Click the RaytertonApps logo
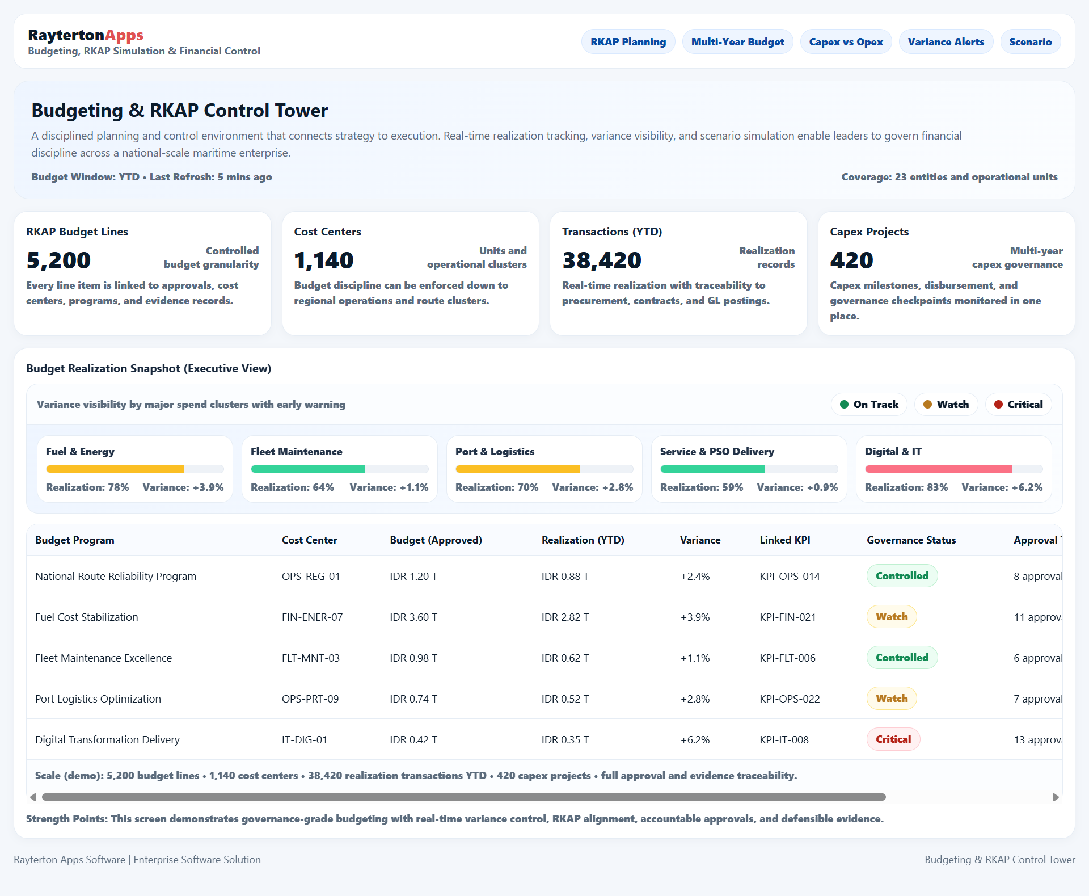 point(86,35)
